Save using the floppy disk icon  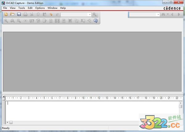[19, 14]
